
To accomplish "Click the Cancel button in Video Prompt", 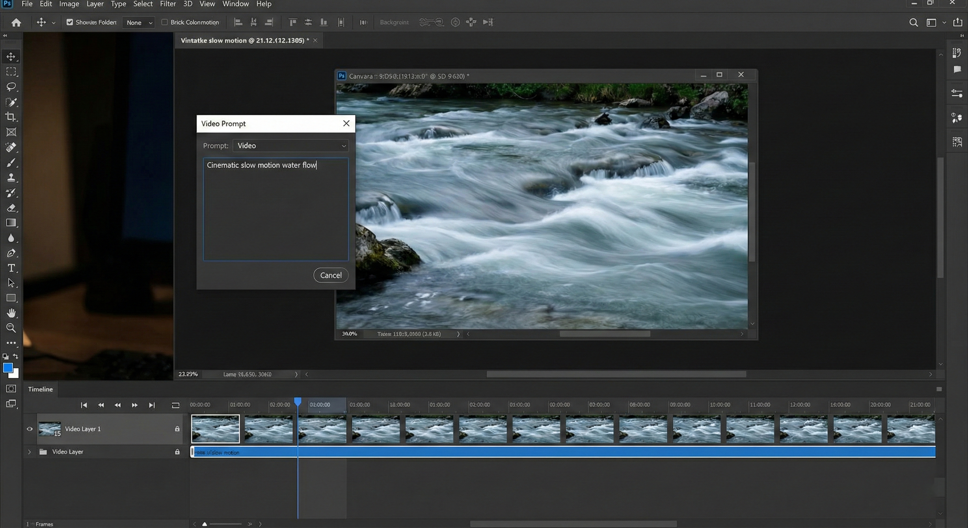I will [331, 275].
